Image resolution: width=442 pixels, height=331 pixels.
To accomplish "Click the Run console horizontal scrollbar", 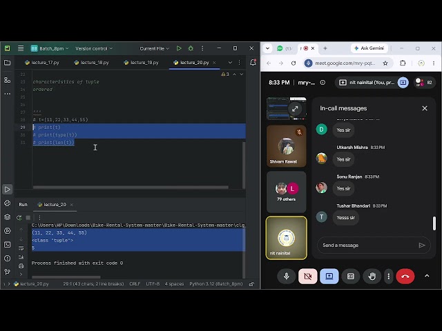I will (x=66, y=277).
